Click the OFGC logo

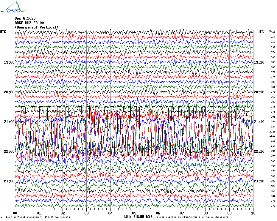(14, 7)
